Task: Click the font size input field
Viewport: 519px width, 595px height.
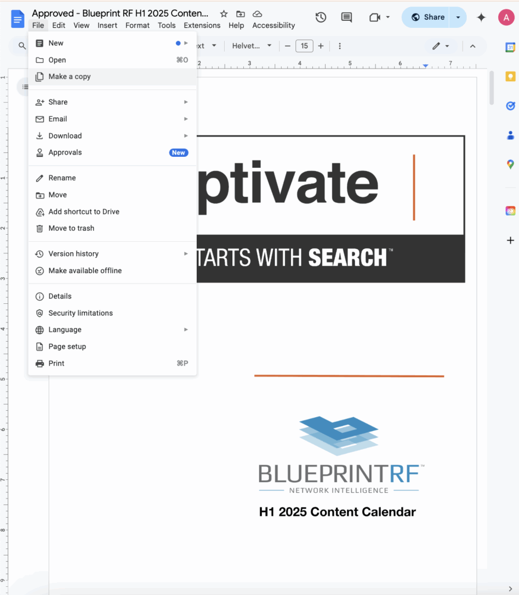Action: (304, 46)
